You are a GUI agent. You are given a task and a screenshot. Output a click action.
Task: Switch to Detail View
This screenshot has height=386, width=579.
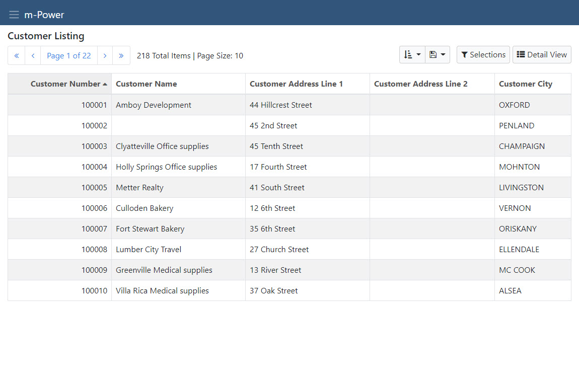click(542, 55)
